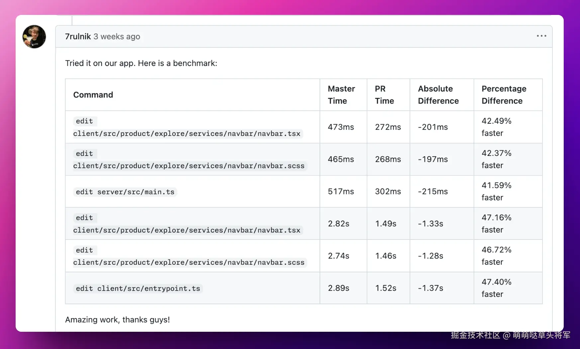Click the 'edit client/src/entrypoint.ts' code cell
The width and height of the screenshot is (580, 349).
(x=138, y=289)
